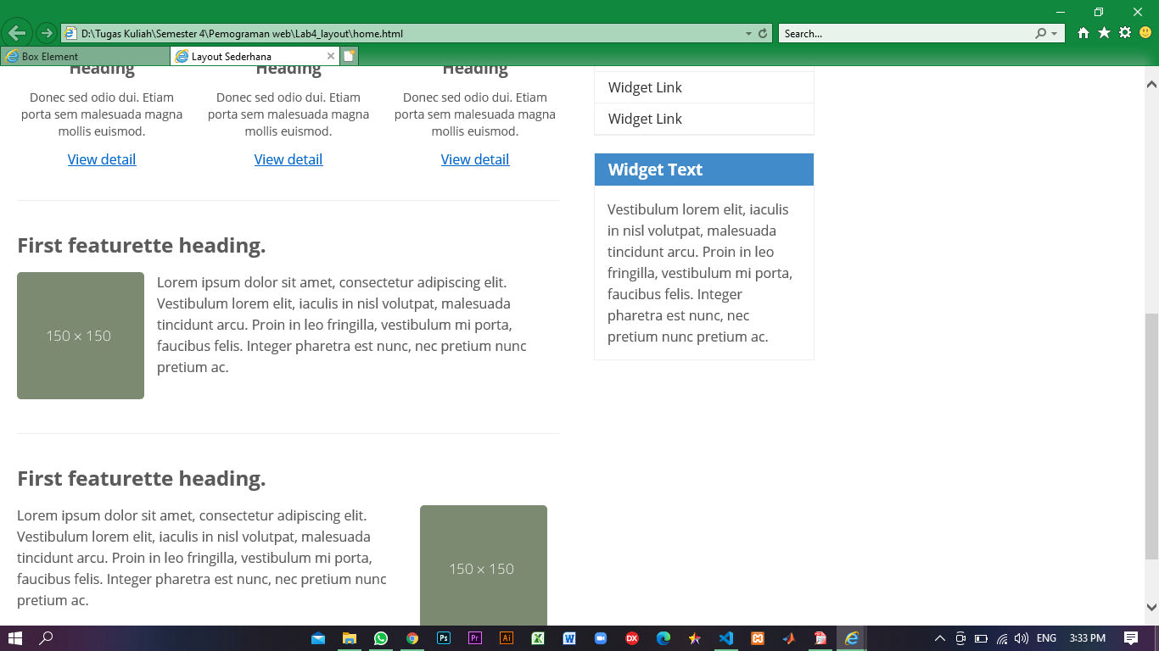
Task: Click the first View detail link
Action: pos(102,159)
